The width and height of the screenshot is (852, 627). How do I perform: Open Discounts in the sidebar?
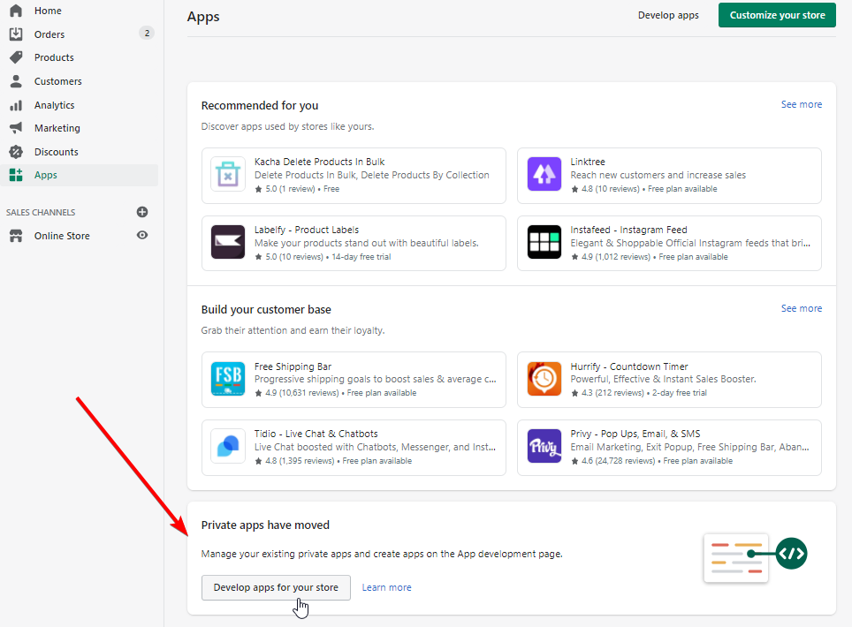[56, 152]
